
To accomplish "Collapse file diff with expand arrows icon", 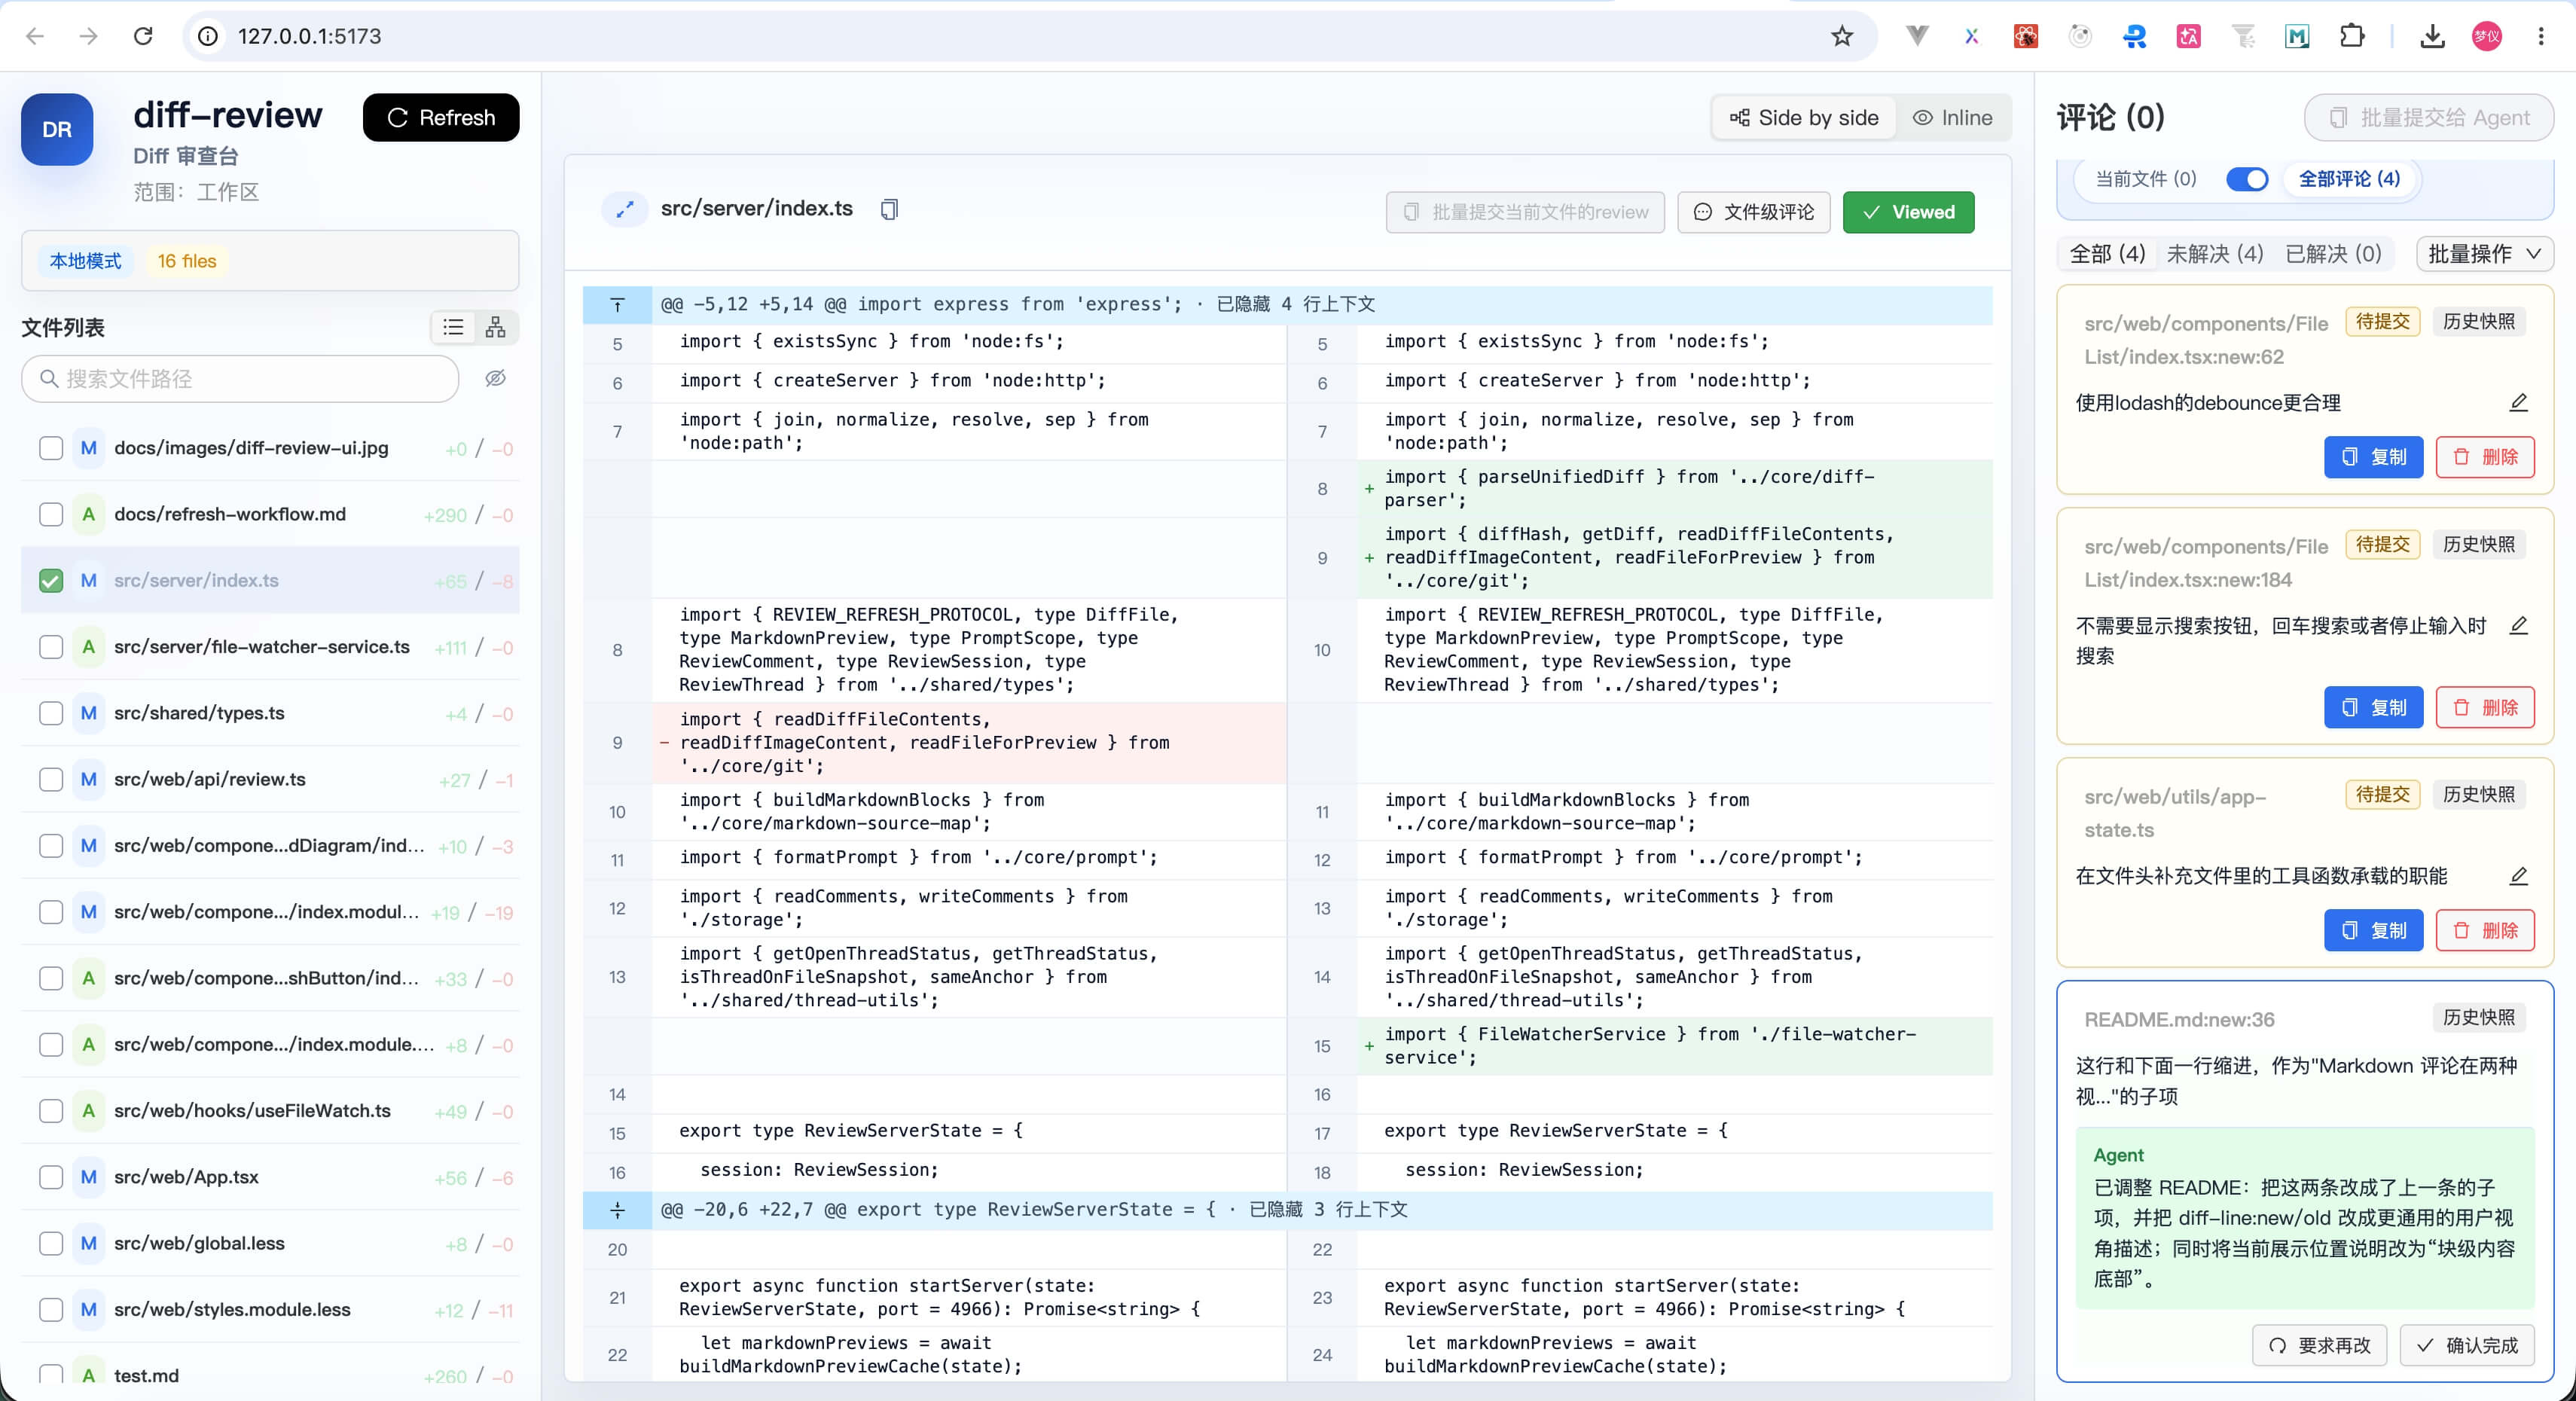I will click(625, 209).
